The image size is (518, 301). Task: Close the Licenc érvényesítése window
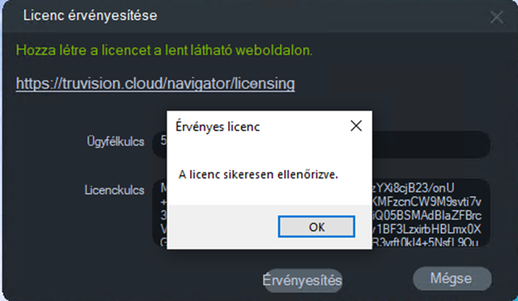point(496,17)
